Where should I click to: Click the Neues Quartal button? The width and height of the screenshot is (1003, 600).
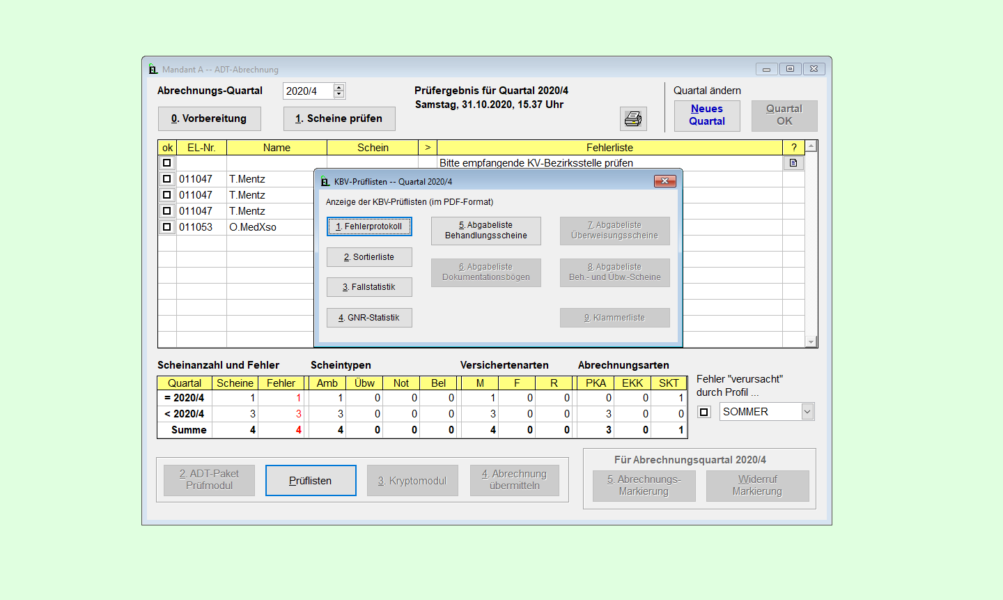click(x=707, y=115)
